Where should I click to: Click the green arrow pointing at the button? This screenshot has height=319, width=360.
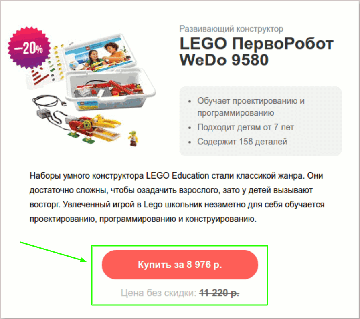click(x=53, y=252)
